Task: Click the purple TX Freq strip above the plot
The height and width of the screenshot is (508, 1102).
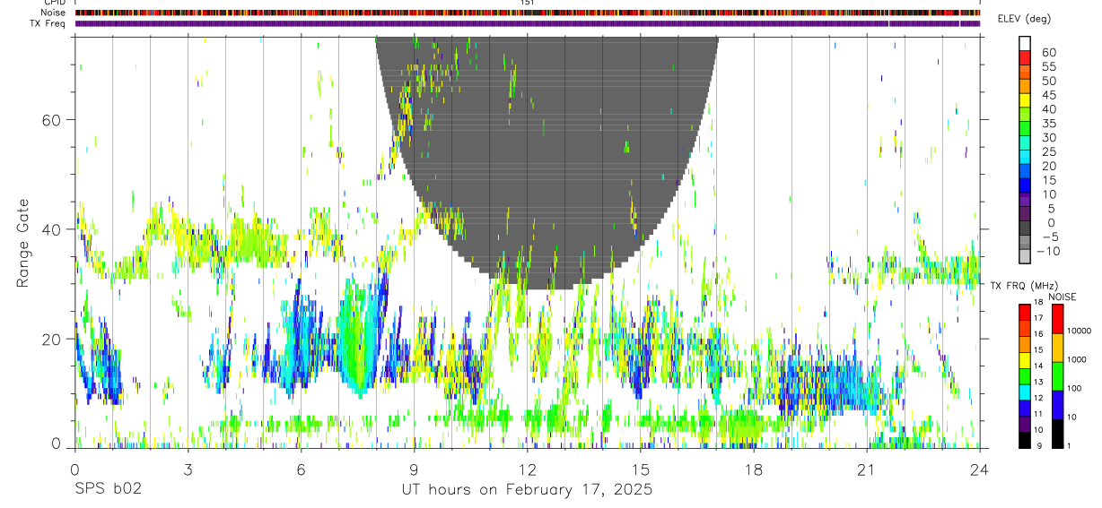Action: (528, 23)
